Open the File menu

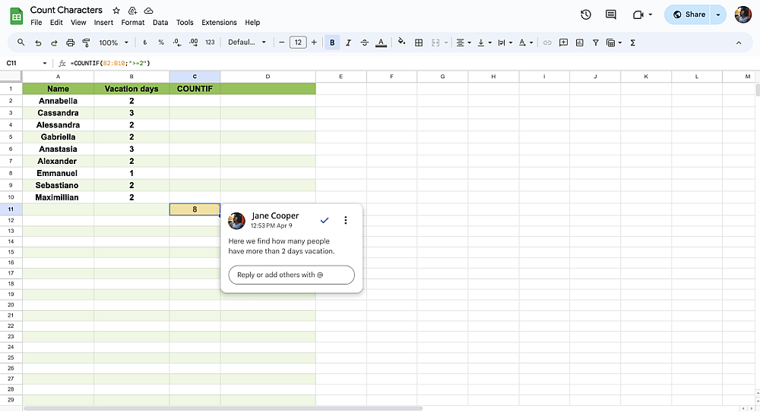point(36,22)
